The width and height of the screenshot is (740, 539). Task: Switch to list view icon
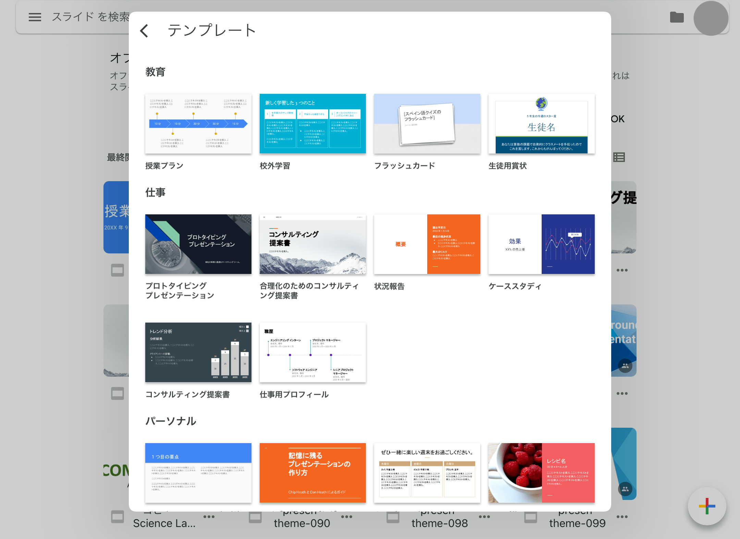coord(619,157)
